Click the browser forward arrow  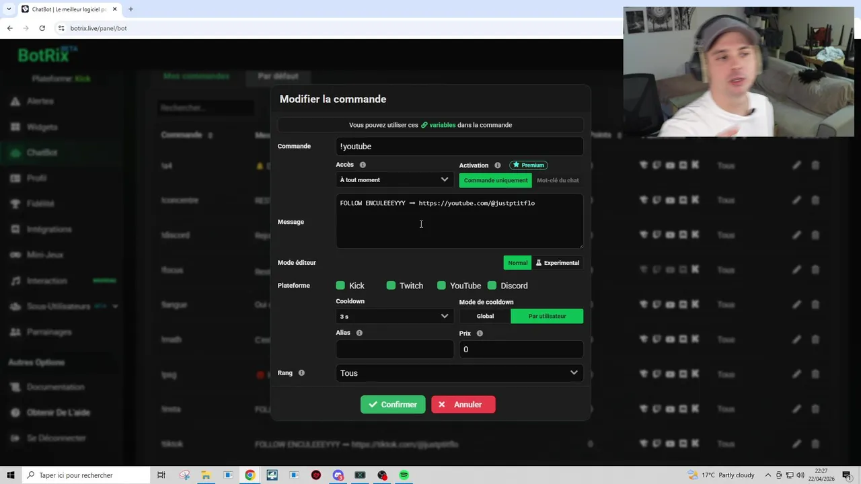coord(26,28)
